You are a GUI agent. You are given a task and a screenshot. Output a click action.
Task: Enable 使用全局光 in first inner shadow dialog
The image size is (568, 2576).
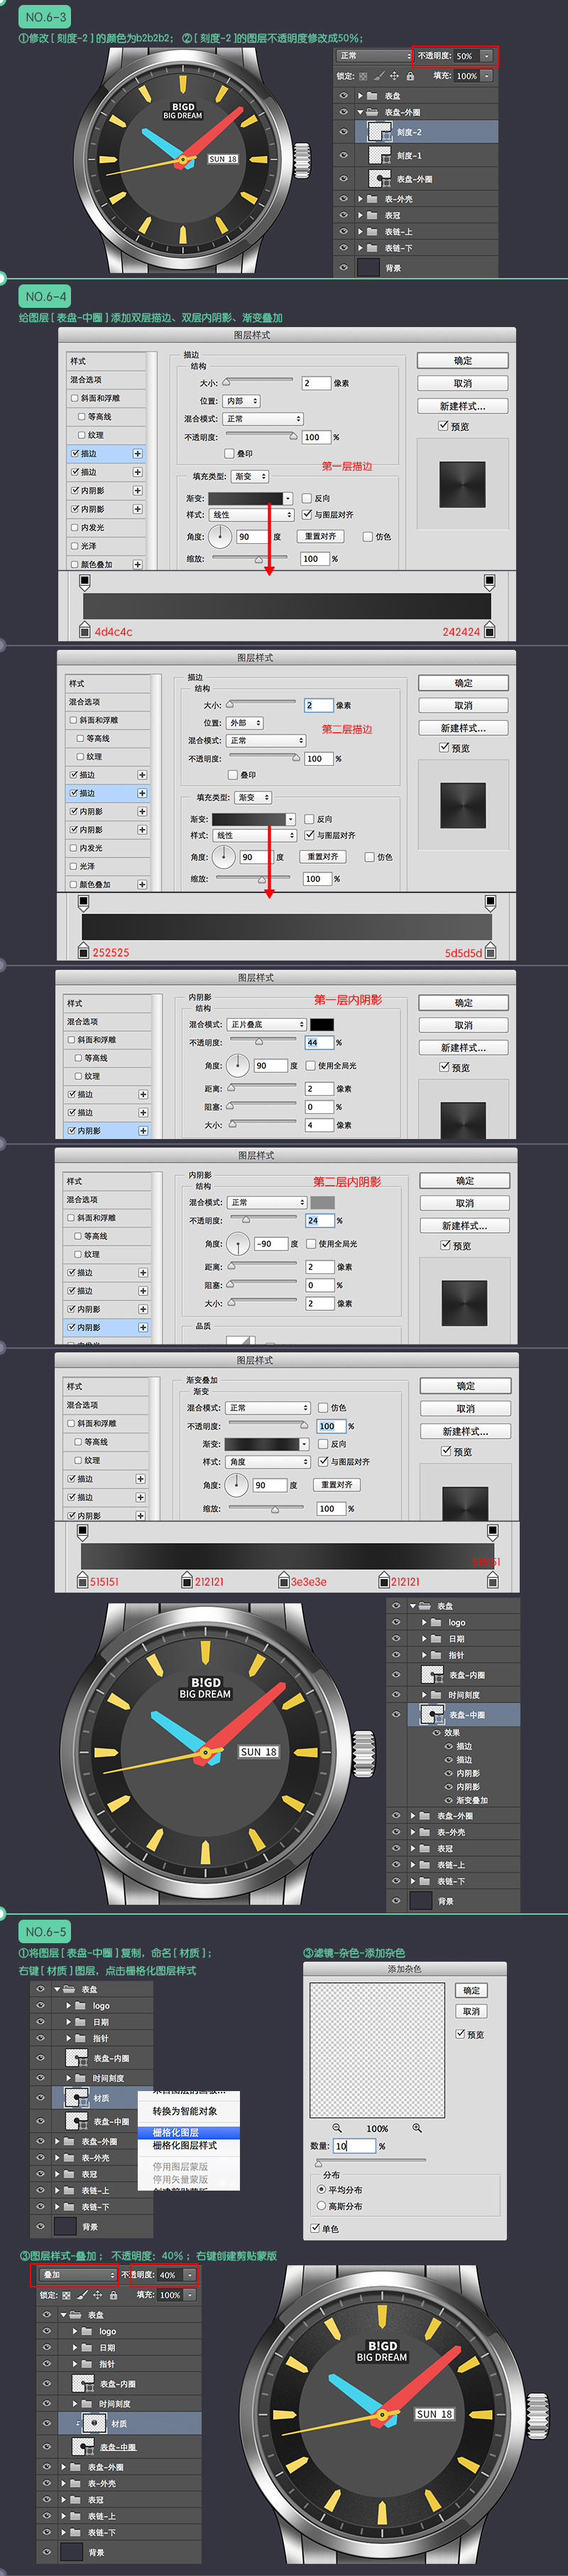tap(310, 1065)
